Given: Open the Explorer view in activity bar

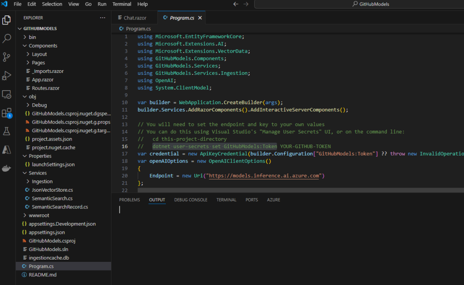Looking at the screenshot, I should pos(6,20).
